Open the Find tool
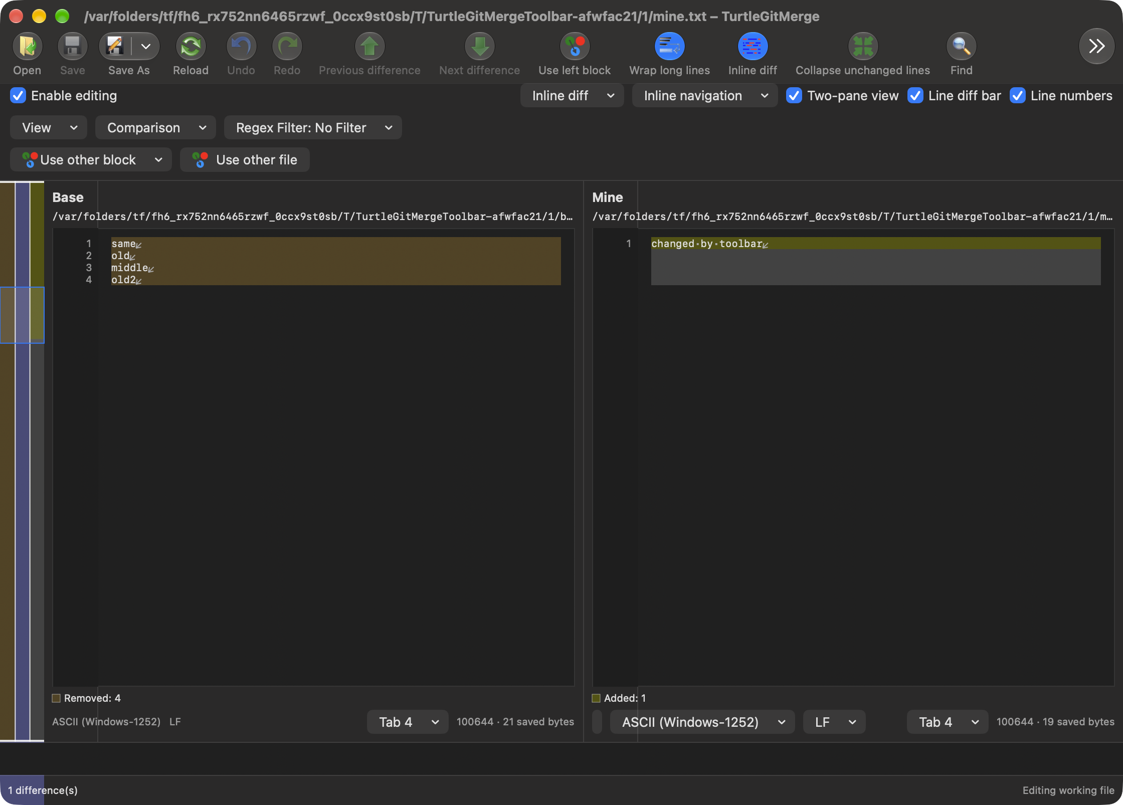This screenshot has width=1123, height=805. tap(961, 46)
